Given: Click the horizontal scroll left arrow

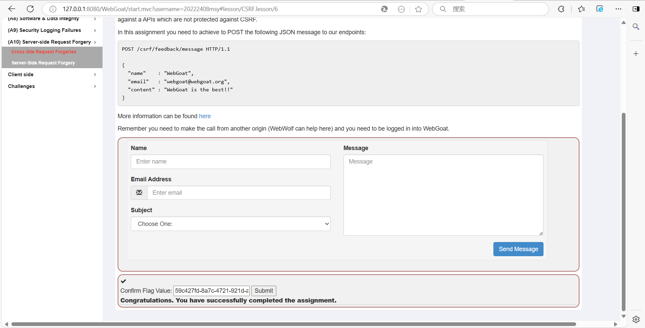Looking at the screenshot, I should pos(6,324).
